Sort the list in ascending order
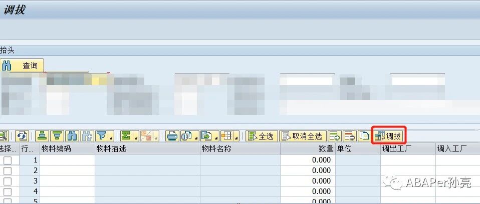This screenshot has height=204, width=480. tap(42, 135)
